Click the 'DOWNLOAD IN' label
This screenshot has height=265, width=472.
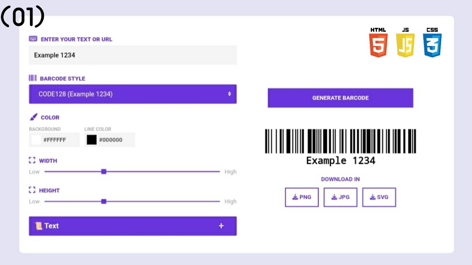point(340,179)
